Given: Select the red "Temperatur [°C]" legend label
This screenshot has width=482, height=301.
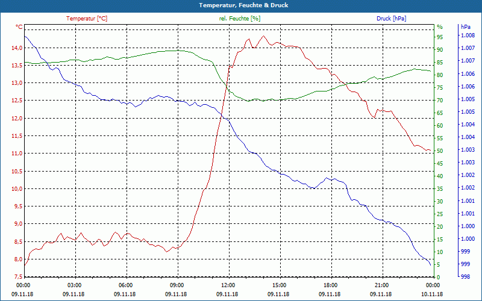Looking at the screenshot, I should click(x=87, y=19).
